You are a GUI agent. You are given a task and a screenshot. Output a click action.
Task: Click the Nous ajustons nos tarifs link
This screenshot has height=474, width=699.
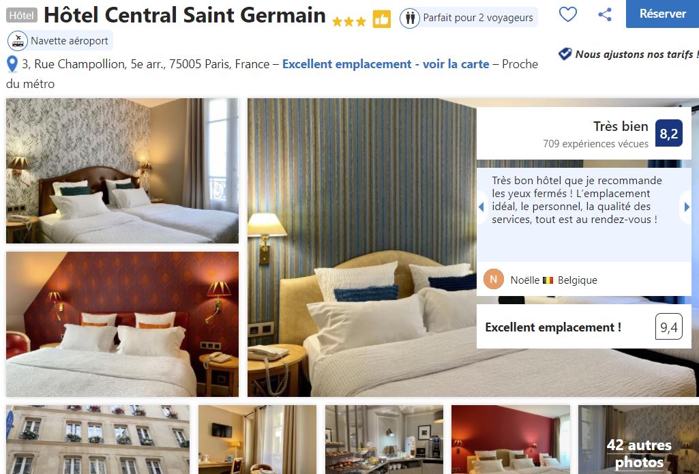pyautogui.click(x=636, y=55)
